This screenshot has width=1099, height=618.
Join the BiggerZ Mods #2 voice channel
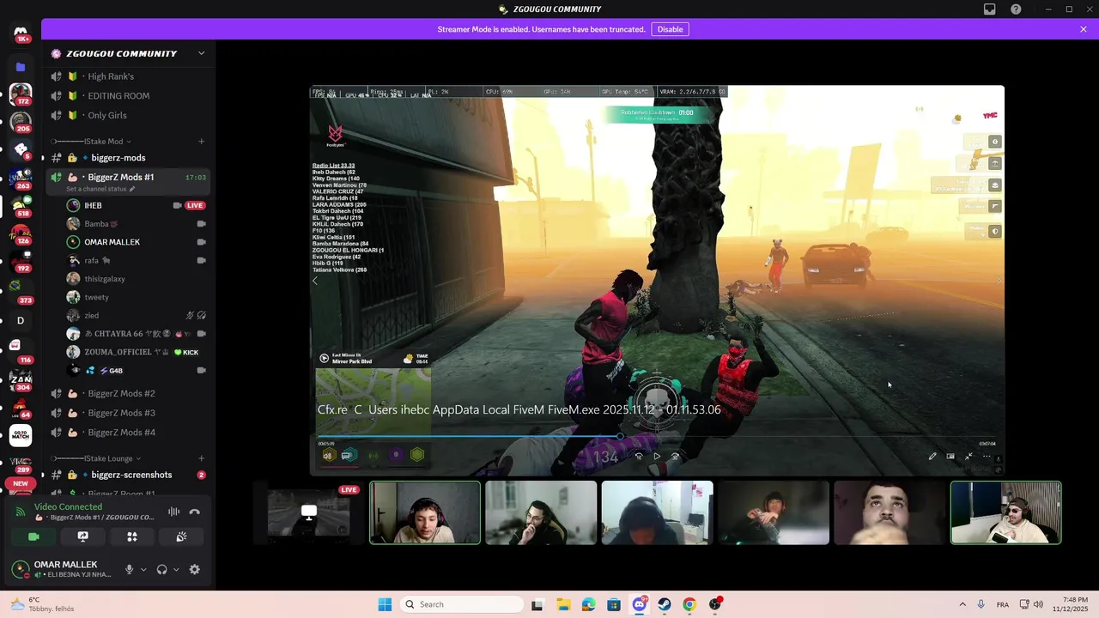[129, 393]
